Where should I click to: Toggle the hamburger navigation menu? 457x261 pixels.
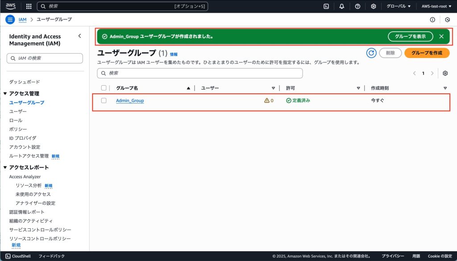pyautogui.click(x=10, y=20)
